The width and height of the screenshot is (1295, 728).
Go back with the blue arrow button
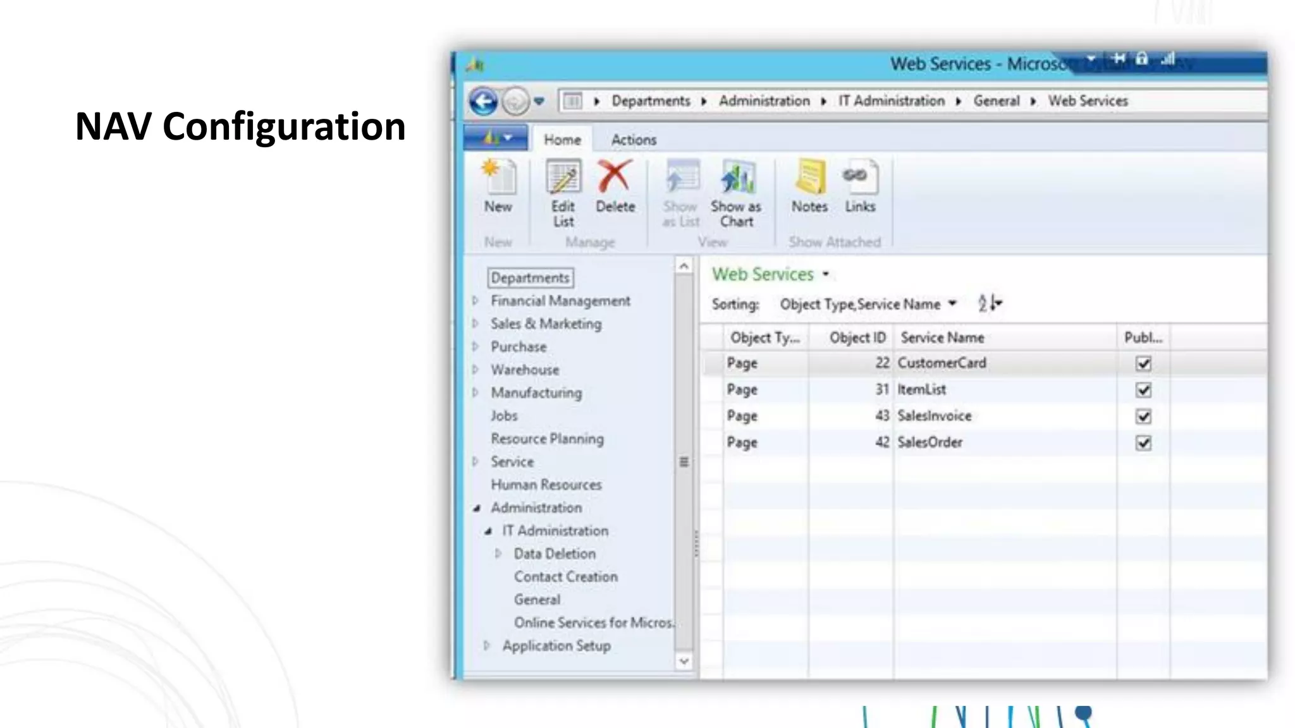click(484, 101)
